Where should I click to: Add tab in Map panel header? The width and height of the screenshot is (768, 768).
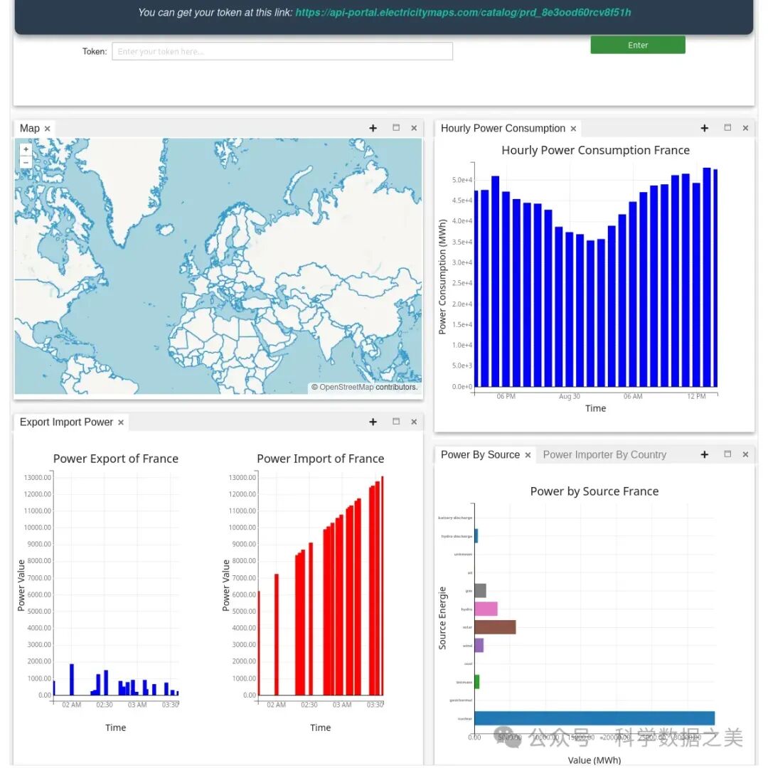point(373,128)
